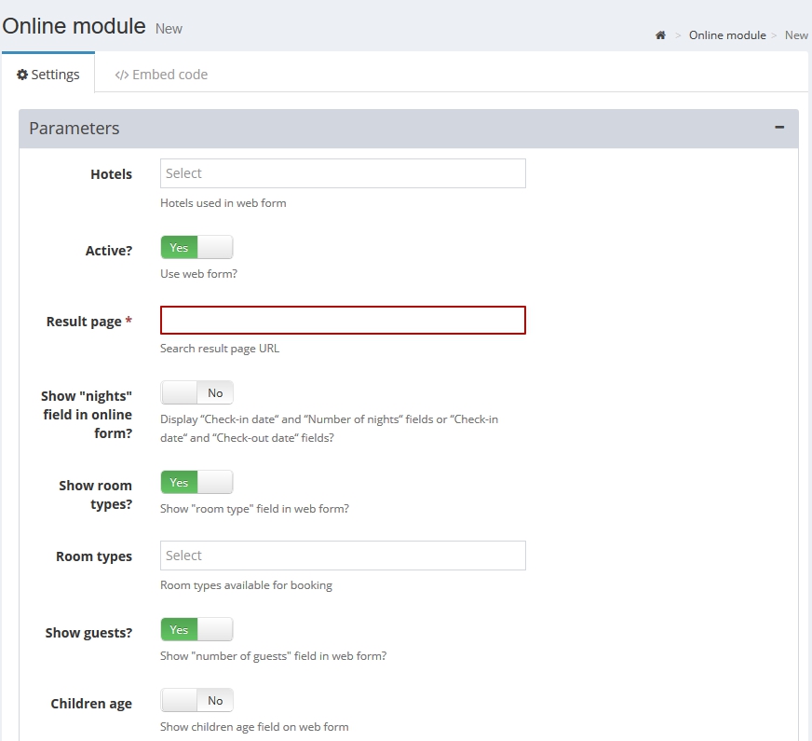Collapse the Parameters panel with minus icon
This screenshot has width=812, height=741.
[x=778, y=128]
